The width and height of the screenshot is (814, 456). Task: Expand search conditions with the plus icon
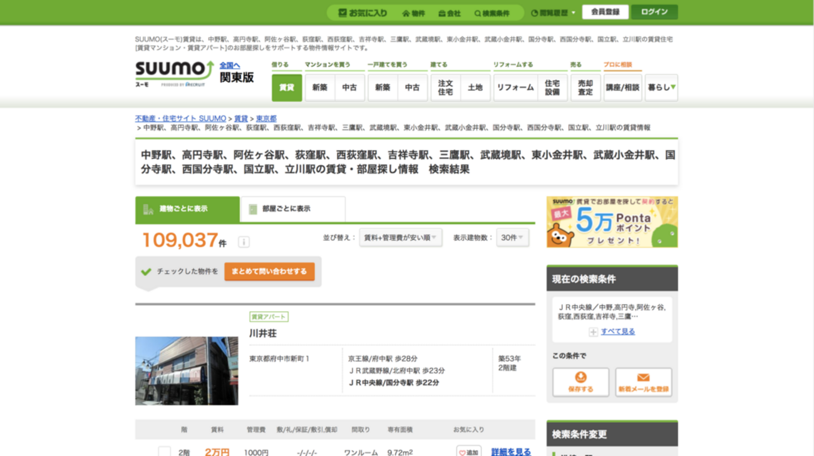pos(593,332)
